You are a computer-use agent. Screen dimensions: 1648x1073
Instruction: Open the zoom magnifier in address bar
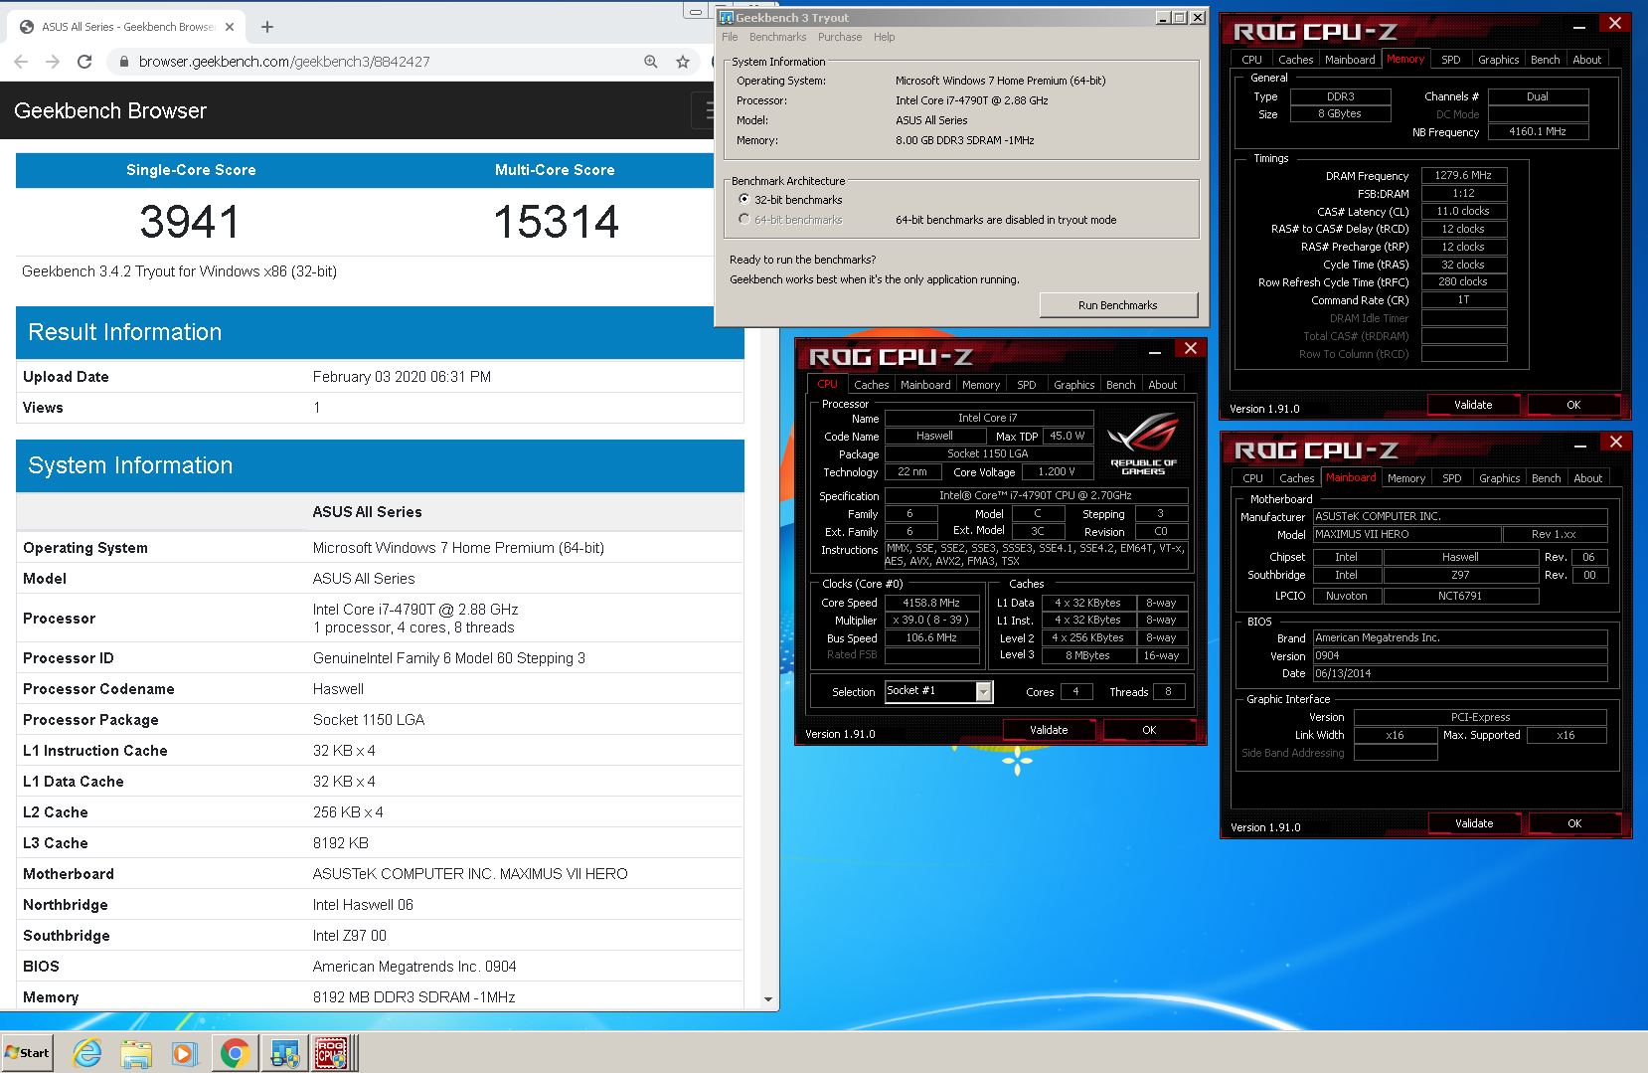click(x=651, y=62)
